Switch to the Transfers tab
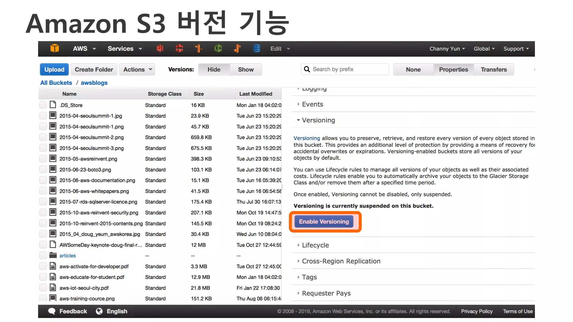The image size is (573, 322). point(494,69)
